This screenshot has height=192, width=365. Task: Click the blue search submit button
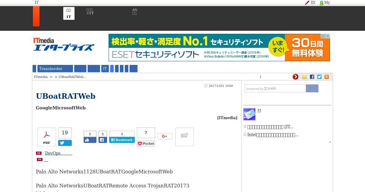point(312,88)
